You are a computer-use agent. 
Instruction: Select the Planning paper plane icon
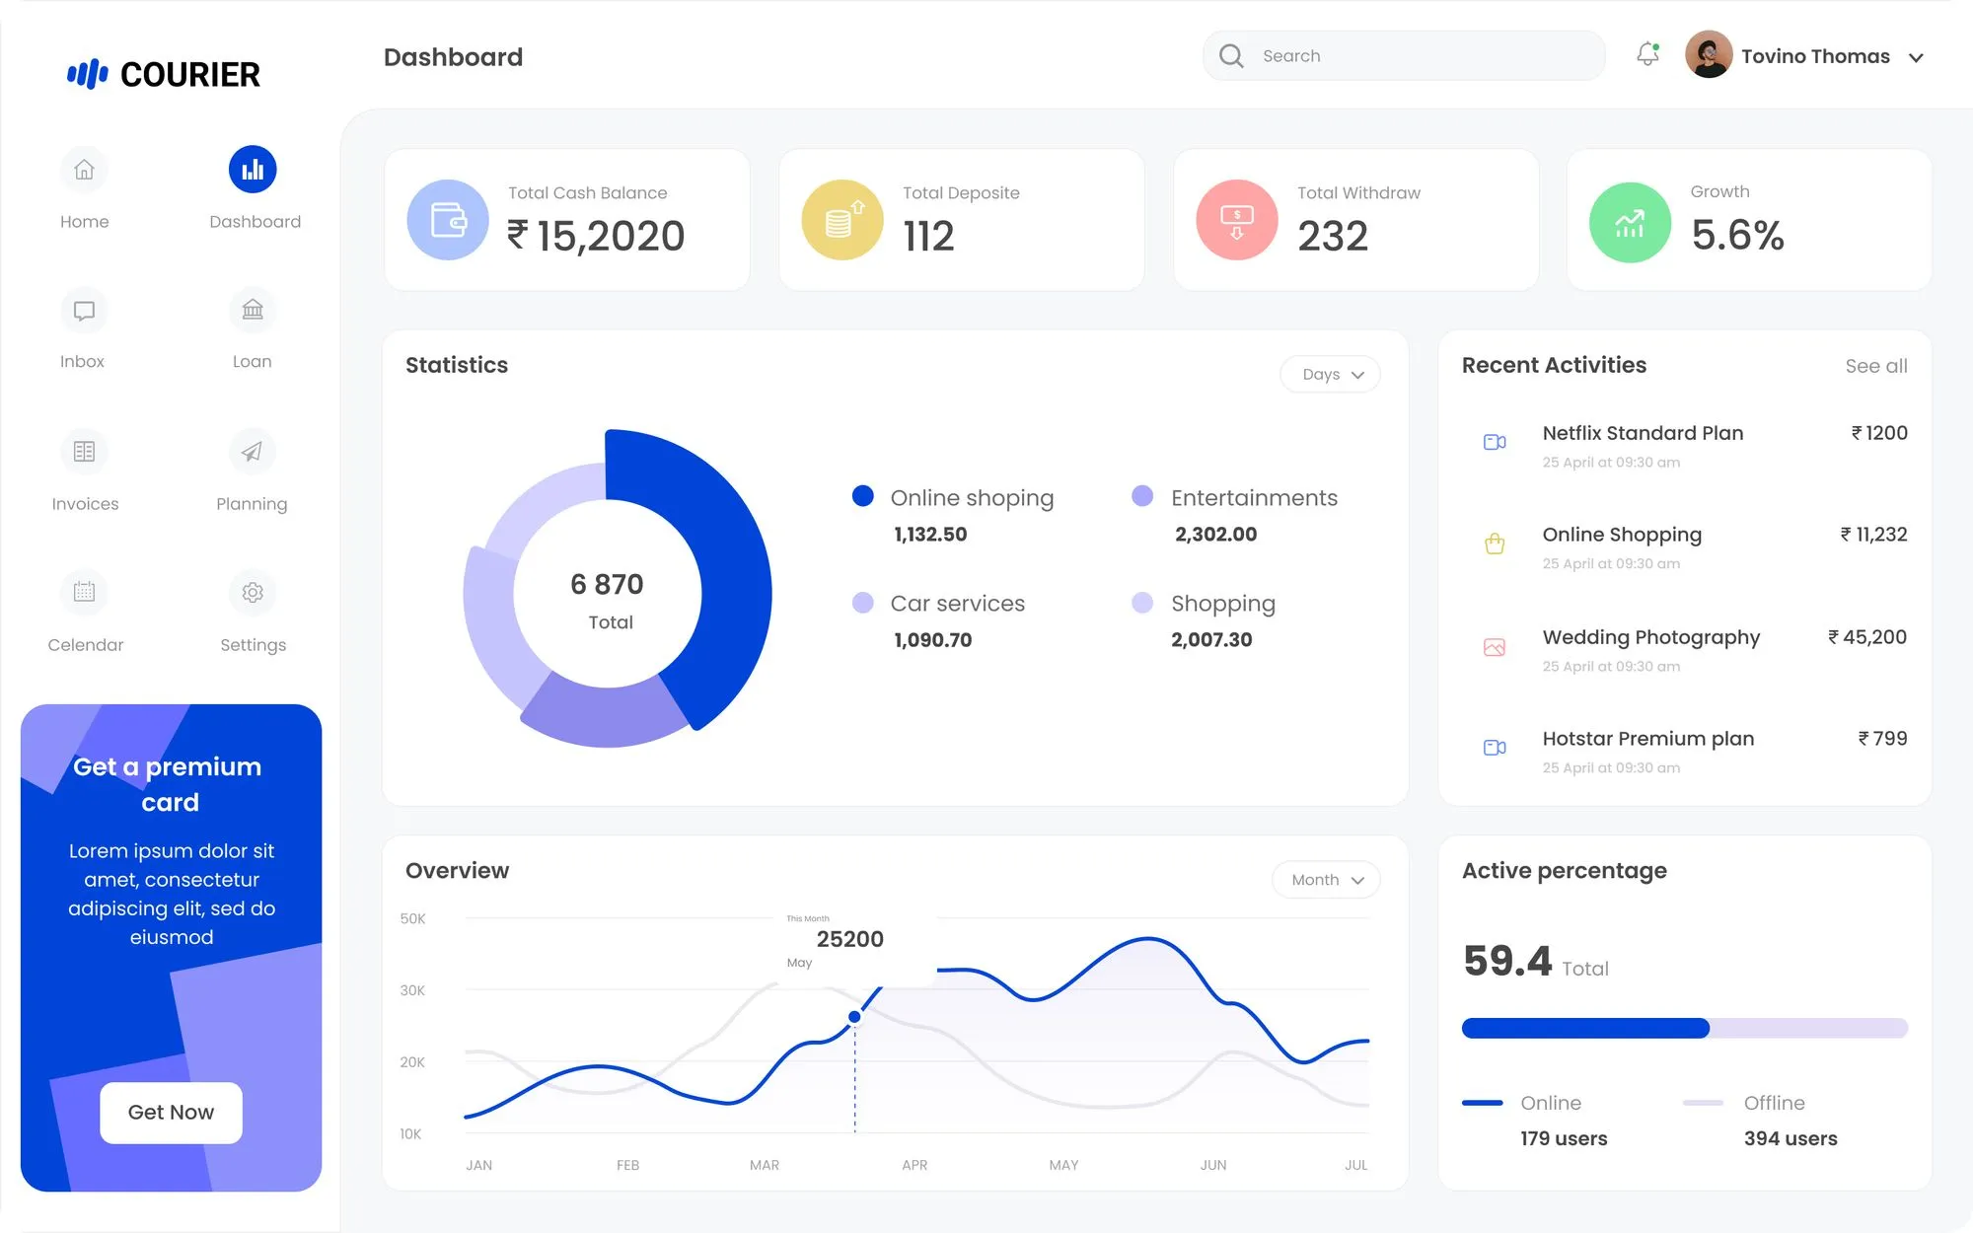click(x=253, y=452)
